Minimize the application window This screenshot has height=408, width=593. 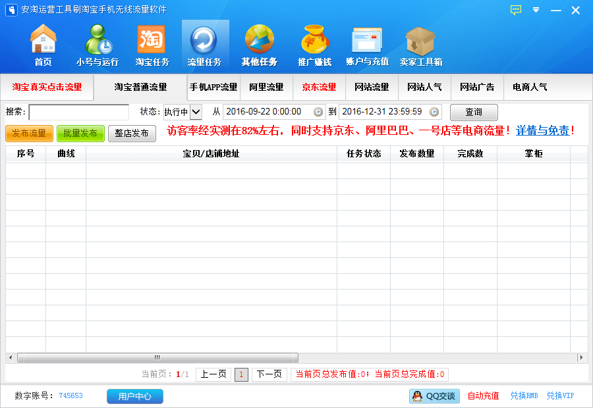coord(556,11)
